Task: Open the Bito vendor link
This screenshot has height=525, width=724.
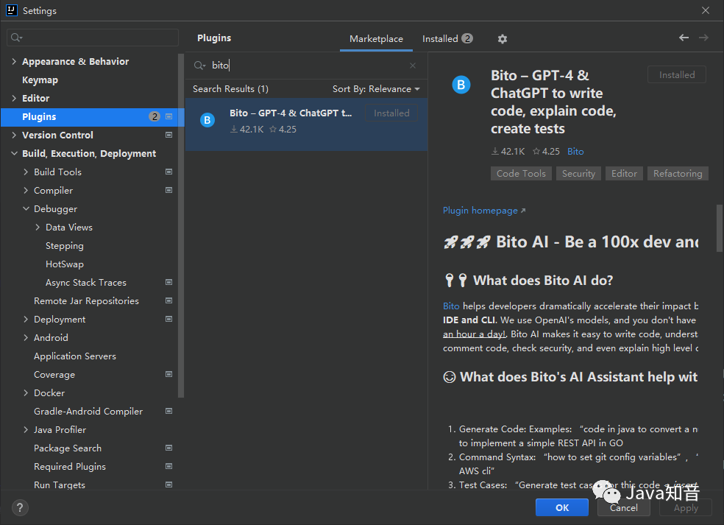Action: click(x=575, y=151)
